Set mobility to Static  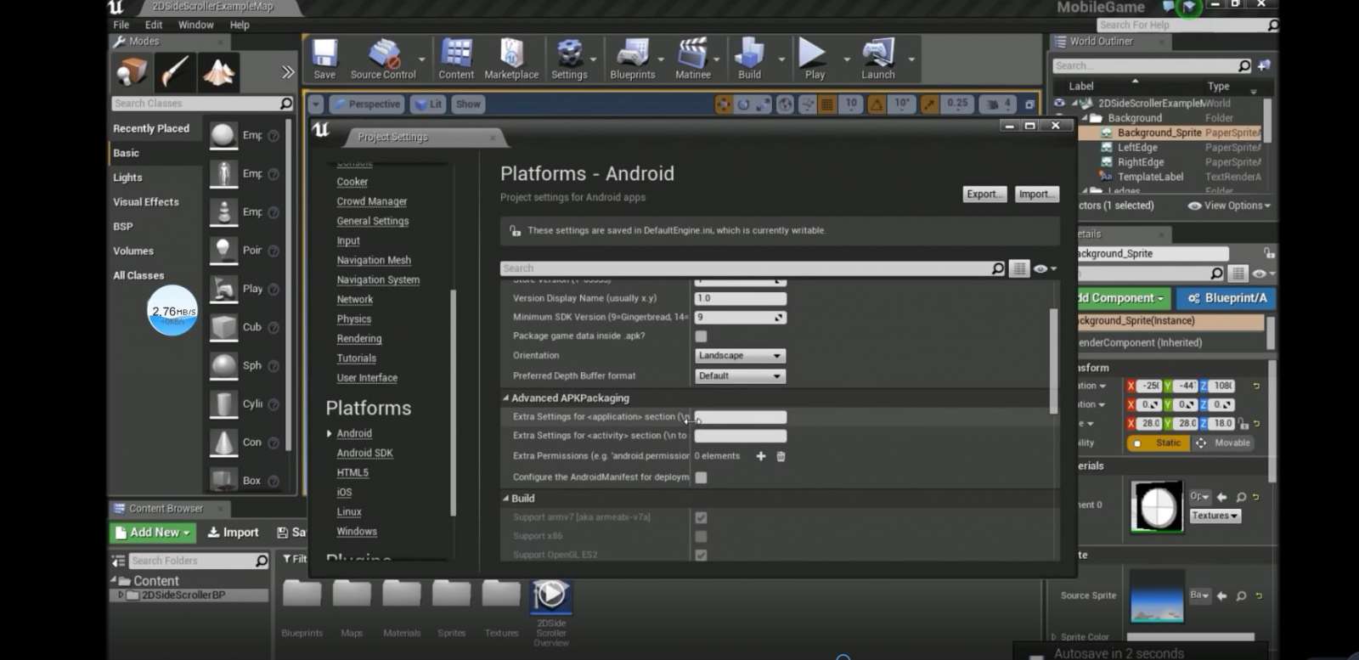[x=1159, y=443]
